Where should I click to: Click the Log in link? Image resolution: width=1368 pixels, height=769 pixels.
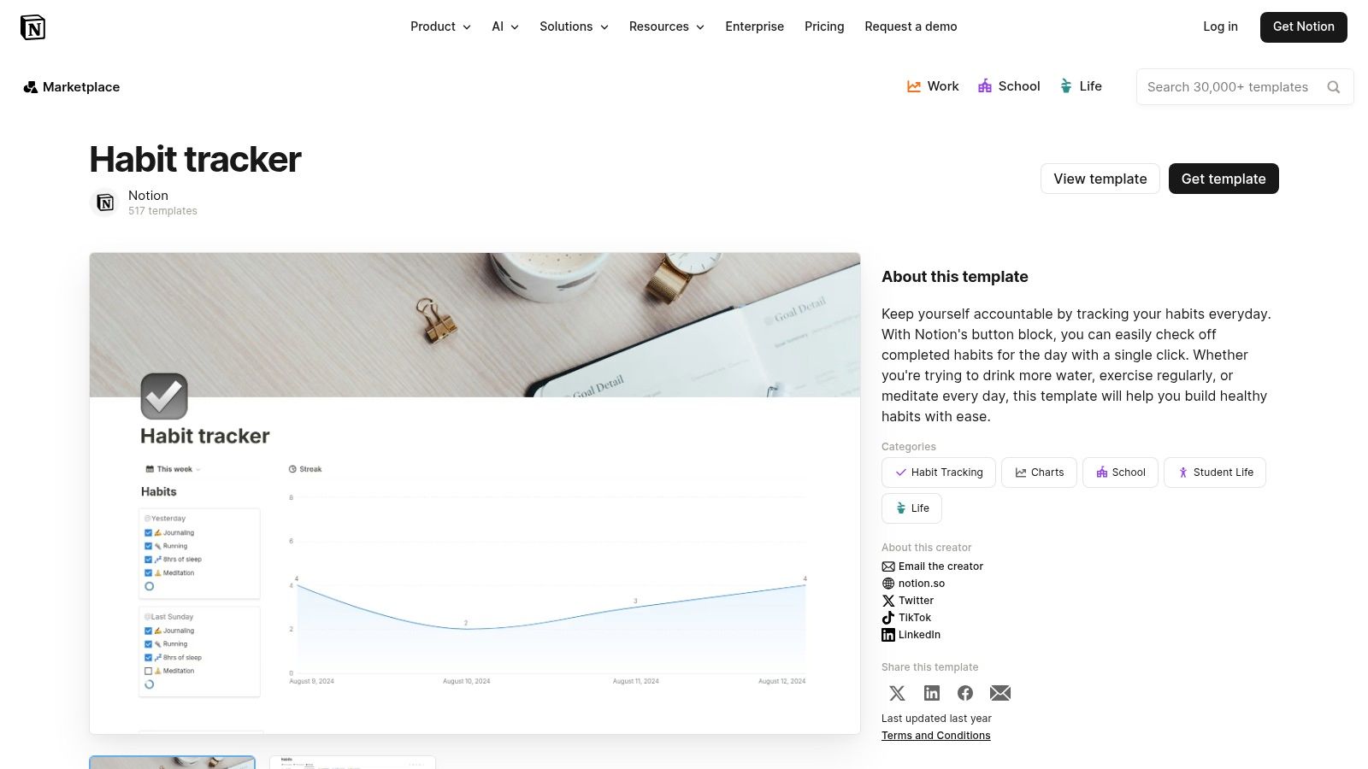(1220, 26)
